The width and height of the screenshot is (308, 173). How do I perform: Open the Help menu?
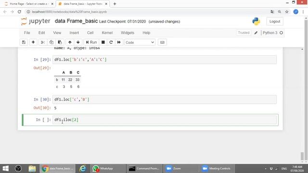[x=146, y=33]
